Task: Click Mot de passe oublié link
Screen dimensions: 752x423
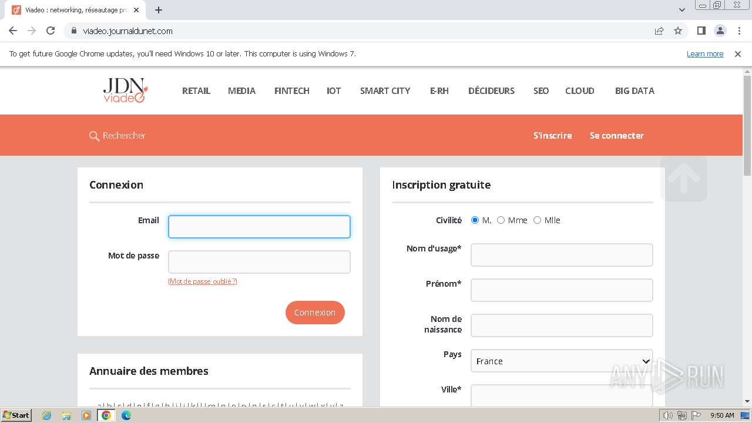Action: (x=203, y=281)
